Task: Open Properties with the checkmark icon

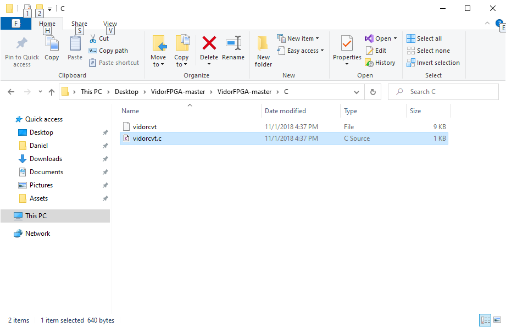Action: pyautogui.click(x=347, y=44)
